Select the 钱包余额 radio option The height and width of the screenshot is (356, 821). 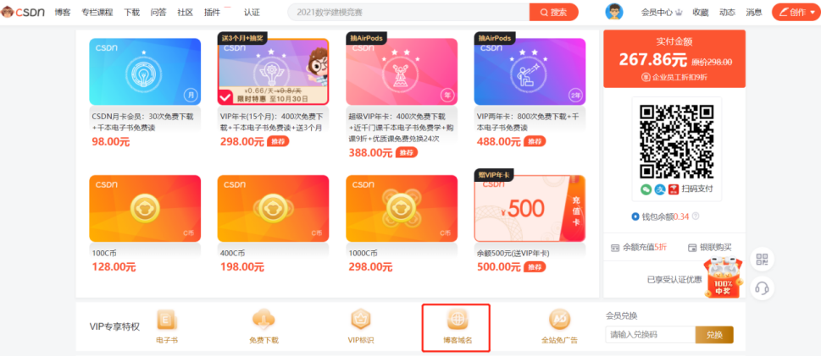coord(635,216)
